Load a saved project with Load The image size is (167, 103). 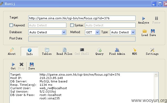(145, 33)
